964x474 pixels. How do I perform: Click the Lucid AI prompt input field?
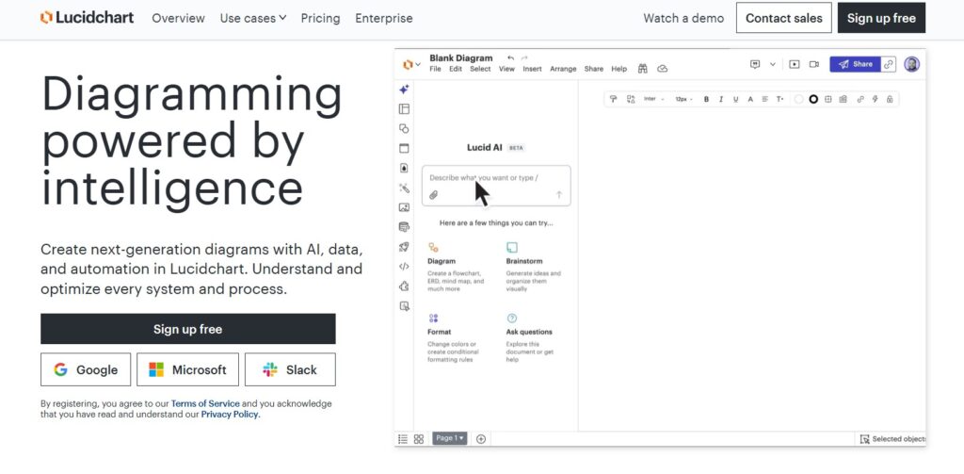[496, 186]
